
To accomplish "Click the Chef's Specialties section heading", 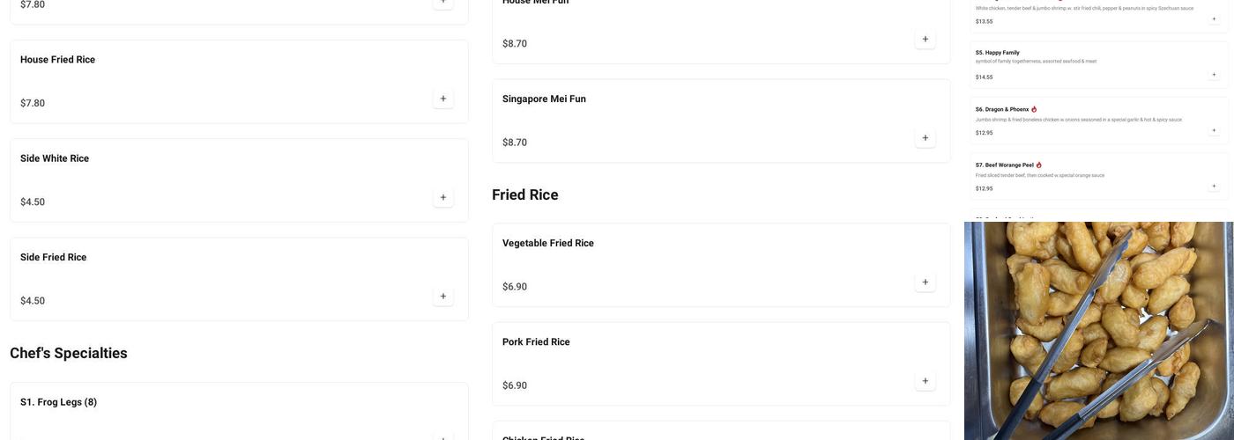I will coord(69,353).
